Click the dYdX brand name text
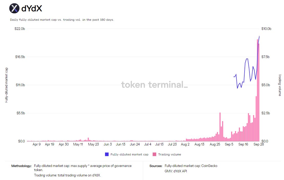The width and height of the screenshot is (284, 180). click(x=32, y=8)
